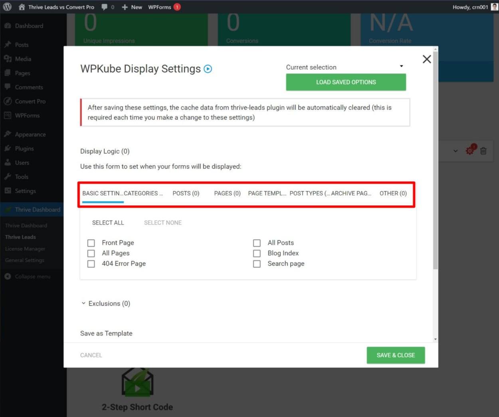Viewport: 499px width, 417px height.
Task: Check the Search page checkbox
Action: pos(257,264)
